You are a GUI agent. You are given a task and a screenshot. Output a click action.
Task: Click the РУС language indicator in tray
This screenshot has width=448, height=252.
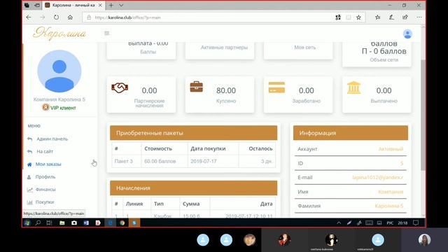coord(390,223)
